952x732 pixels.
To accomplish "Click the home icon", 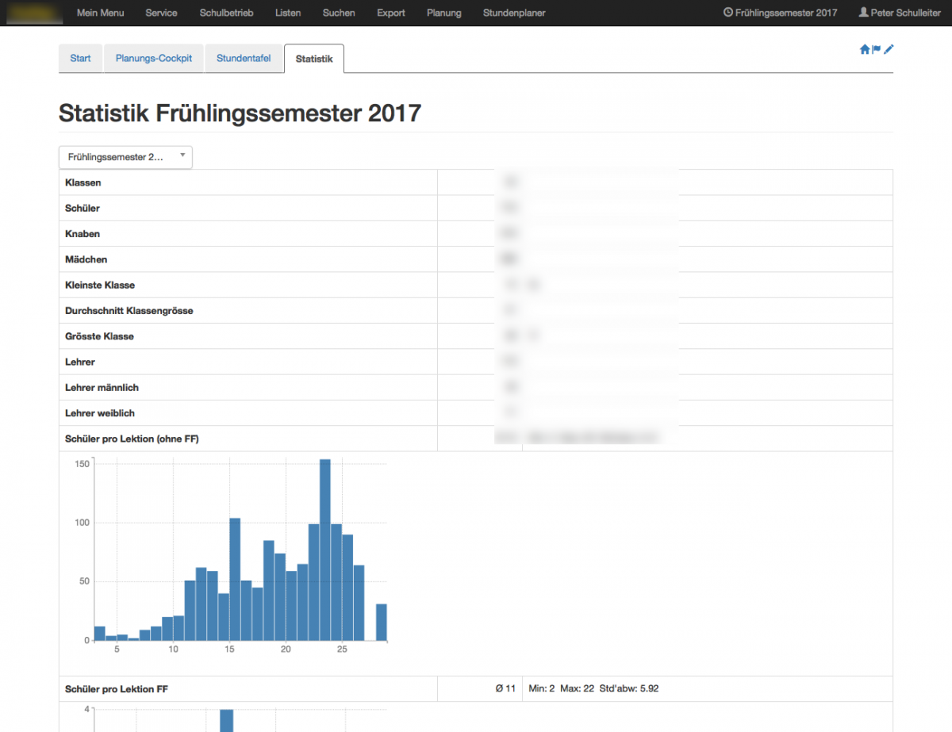I will pyautogui.click(x=865, y=49).
